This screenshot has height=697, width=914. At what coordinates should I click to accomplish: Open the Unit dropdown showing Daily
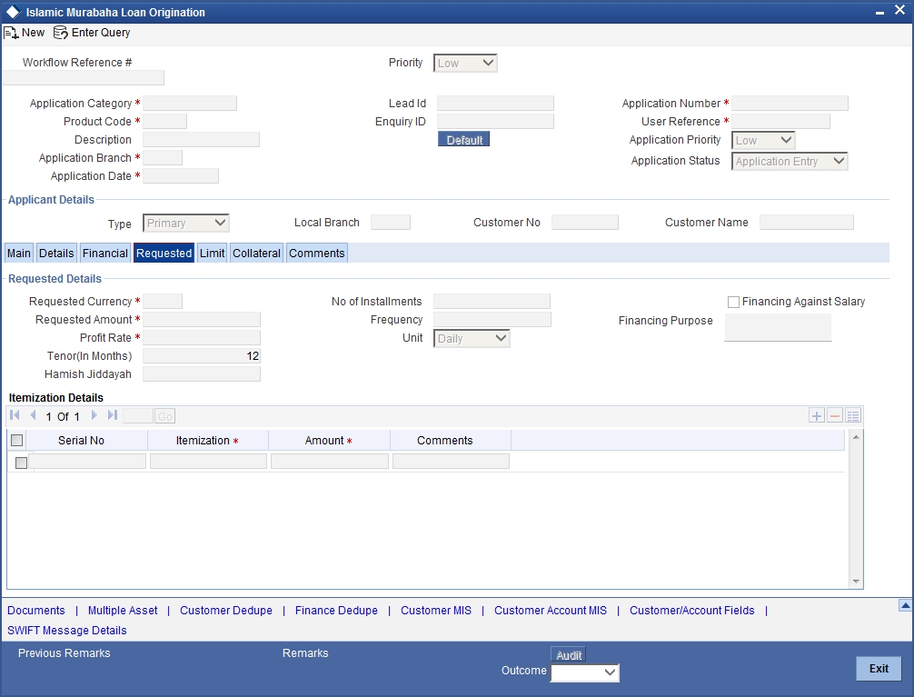(472, 338)
